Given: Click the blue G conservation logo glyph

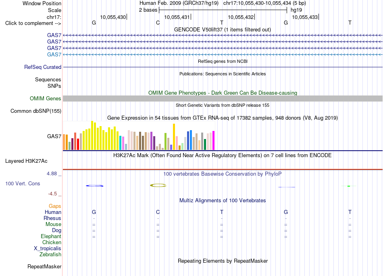Looking at the screenshot, I should 94,186.
